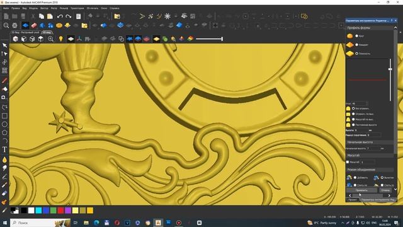This screenshot has width=403, height=227.
Task: Open the Файл menu
Action: 6,8
